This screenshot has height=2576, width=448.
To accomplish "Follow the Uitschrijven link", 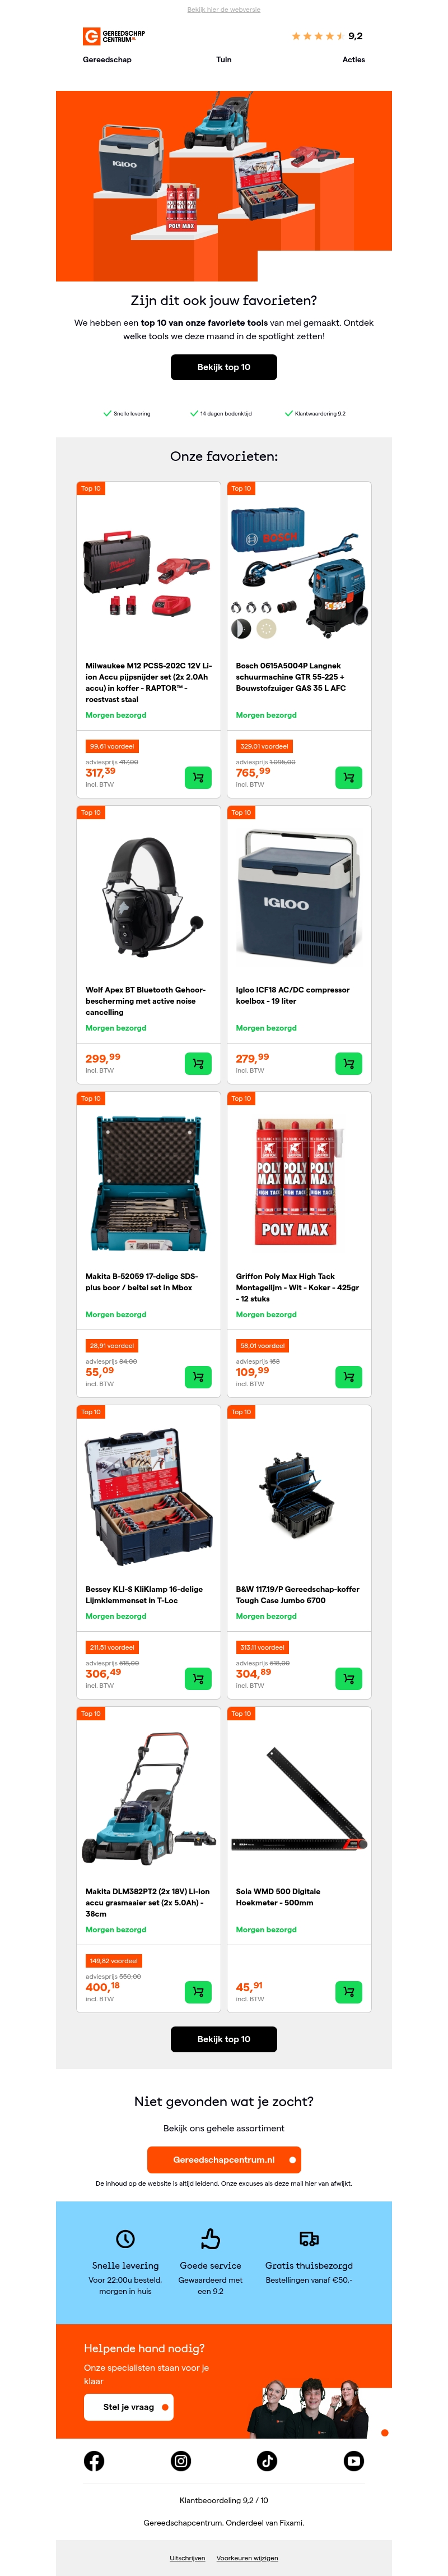I will (x=188, y=2557).
